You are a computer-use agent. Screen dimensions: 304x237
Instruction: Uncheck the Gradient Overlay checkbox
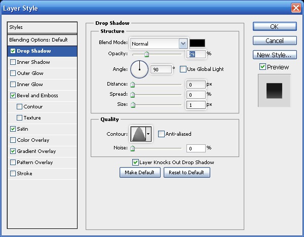pyautogui.click(x=13, y=151)
